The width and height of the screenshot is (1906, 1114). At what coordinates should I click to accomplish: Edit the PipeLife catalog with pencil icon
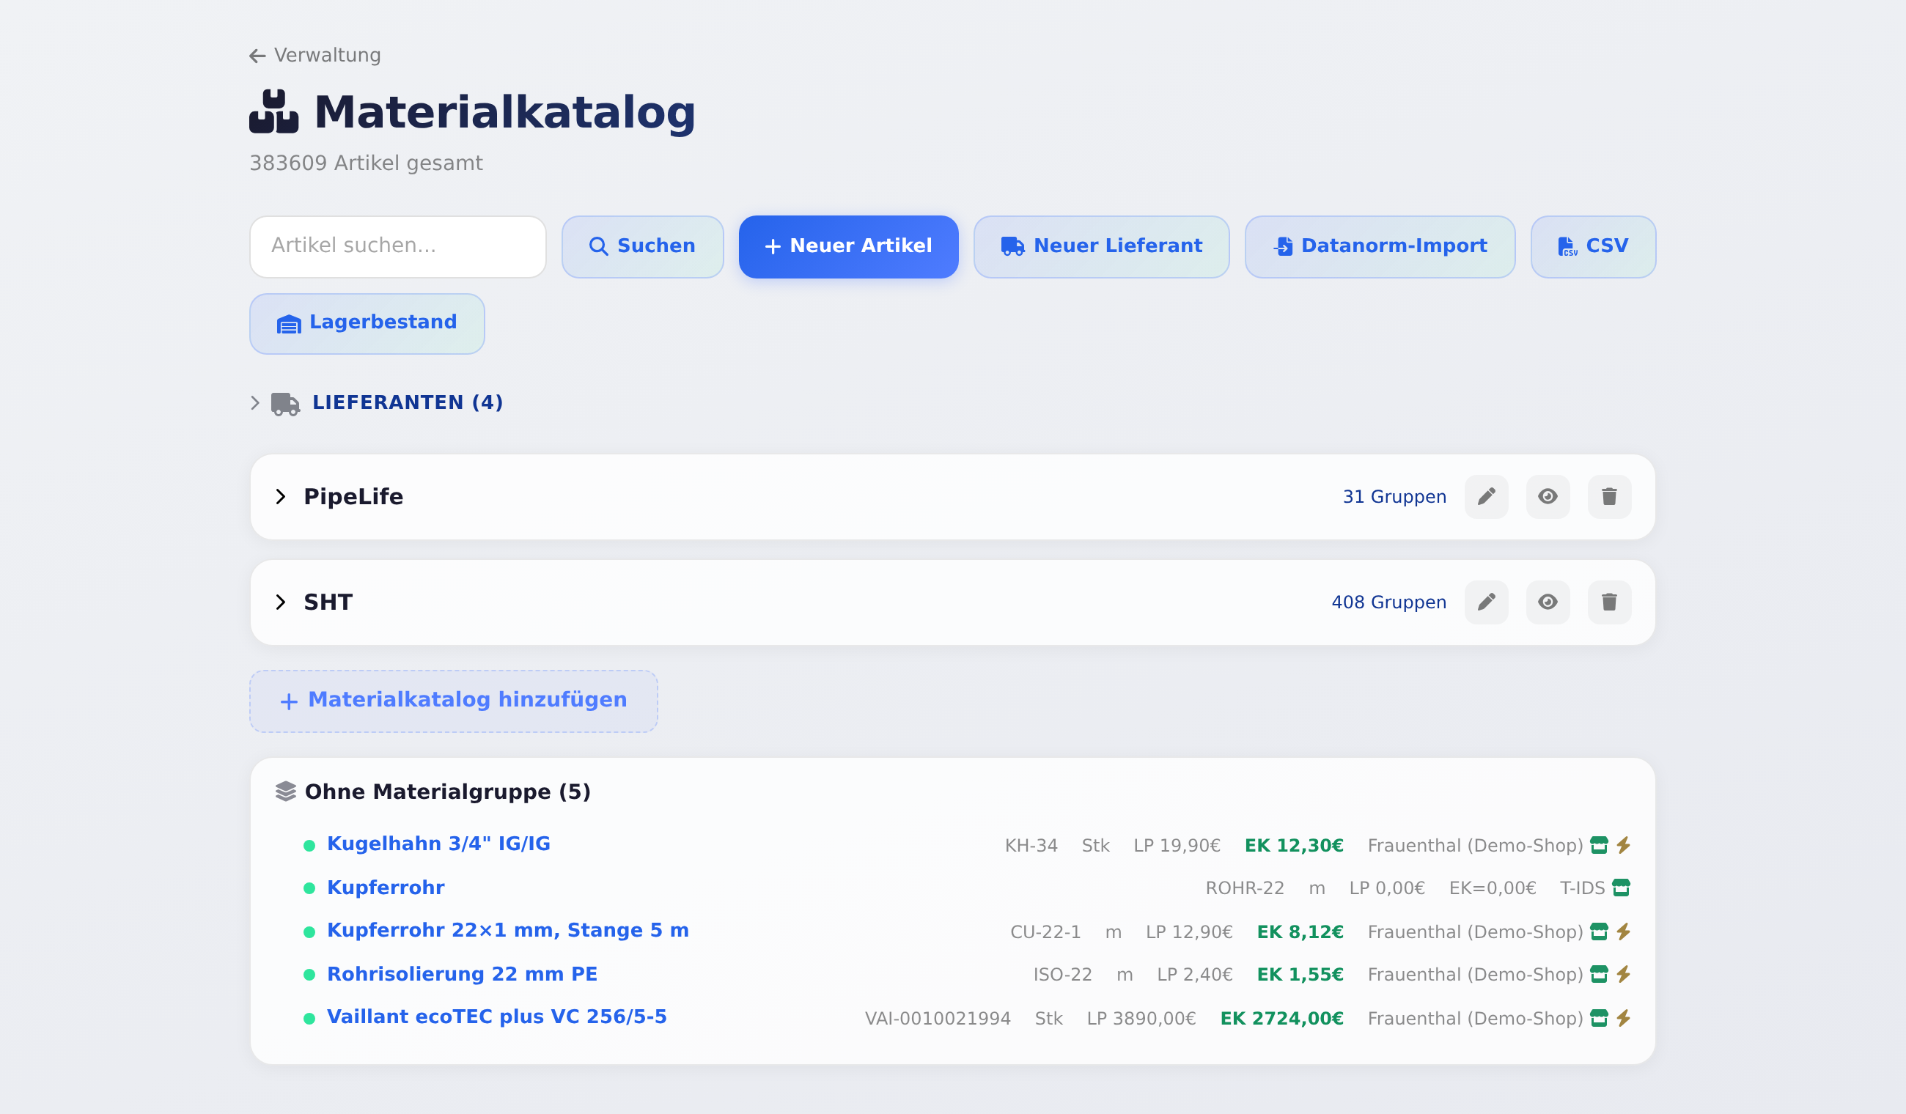(x=1486, y=497)
